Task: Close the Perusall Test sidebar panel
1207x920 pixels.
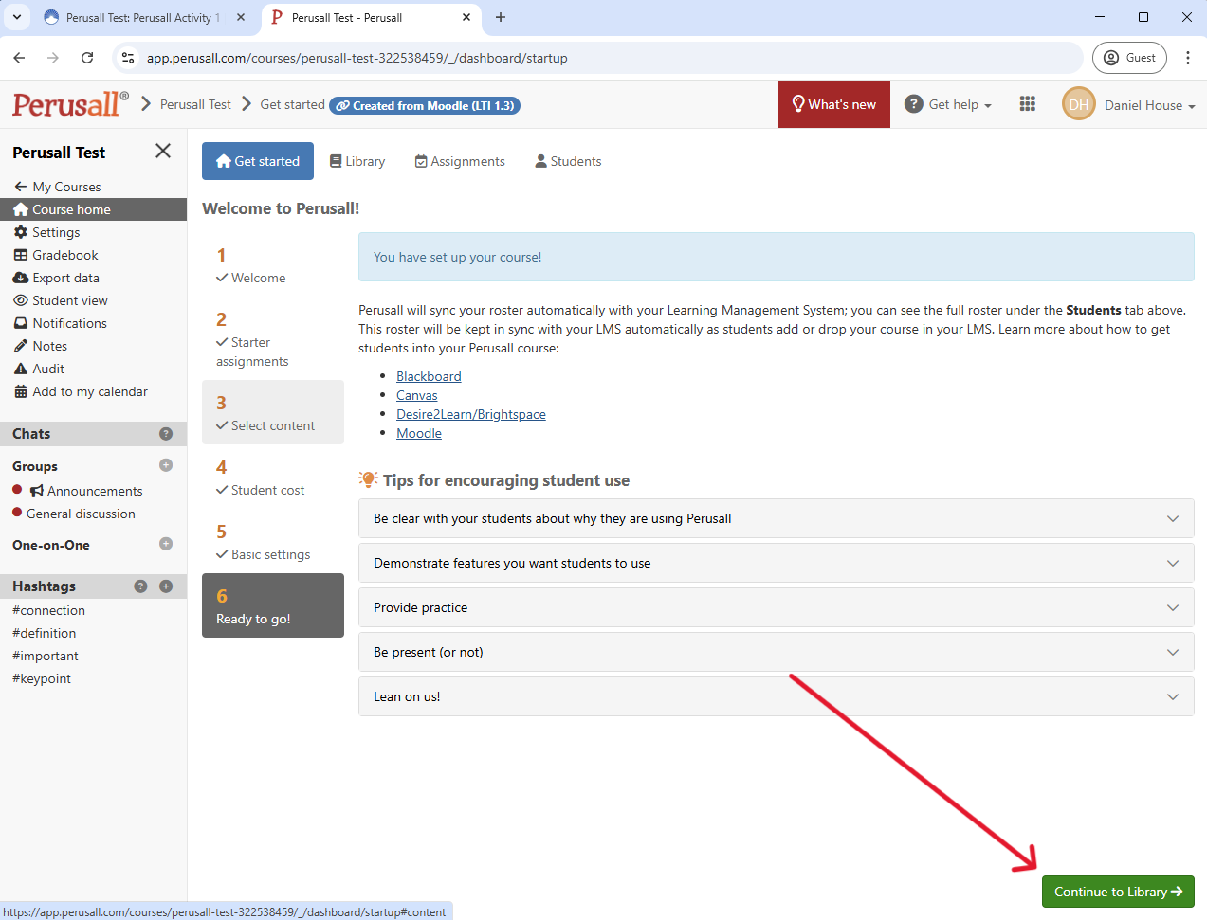Action: point(163,152)
